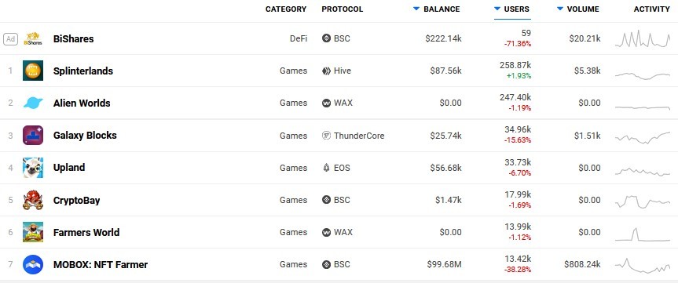Viewport: 678px width, 283px height.
Task: View MOBOX activity sparkline chart
Action: coord(643,265)
